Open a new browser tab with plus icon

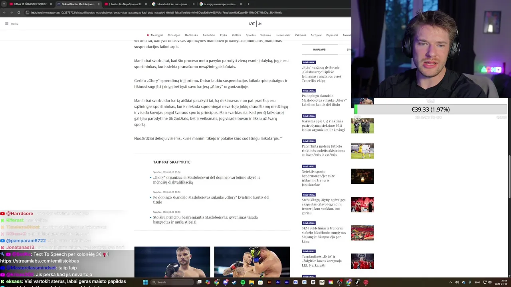(x=248, y=4)
